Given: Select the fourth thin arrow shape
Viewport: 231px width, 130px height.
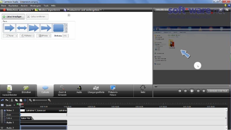Looking at the screenshot, I should (46, 28).
